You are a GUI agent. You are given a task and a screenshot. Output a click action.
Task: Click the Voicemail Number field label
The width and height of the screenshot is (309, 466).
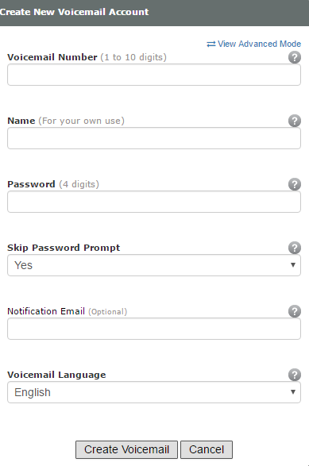coord(52,57)
